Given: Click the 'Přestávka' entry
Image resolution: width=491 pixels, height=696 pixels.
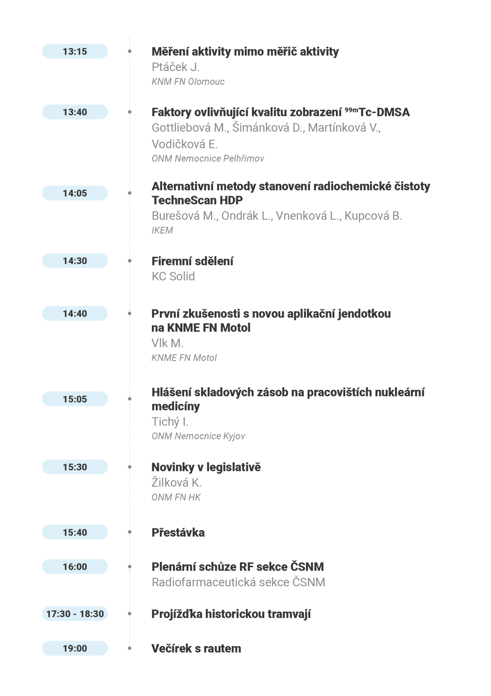Looking at the screenshot, I should (x=178, y=532).
